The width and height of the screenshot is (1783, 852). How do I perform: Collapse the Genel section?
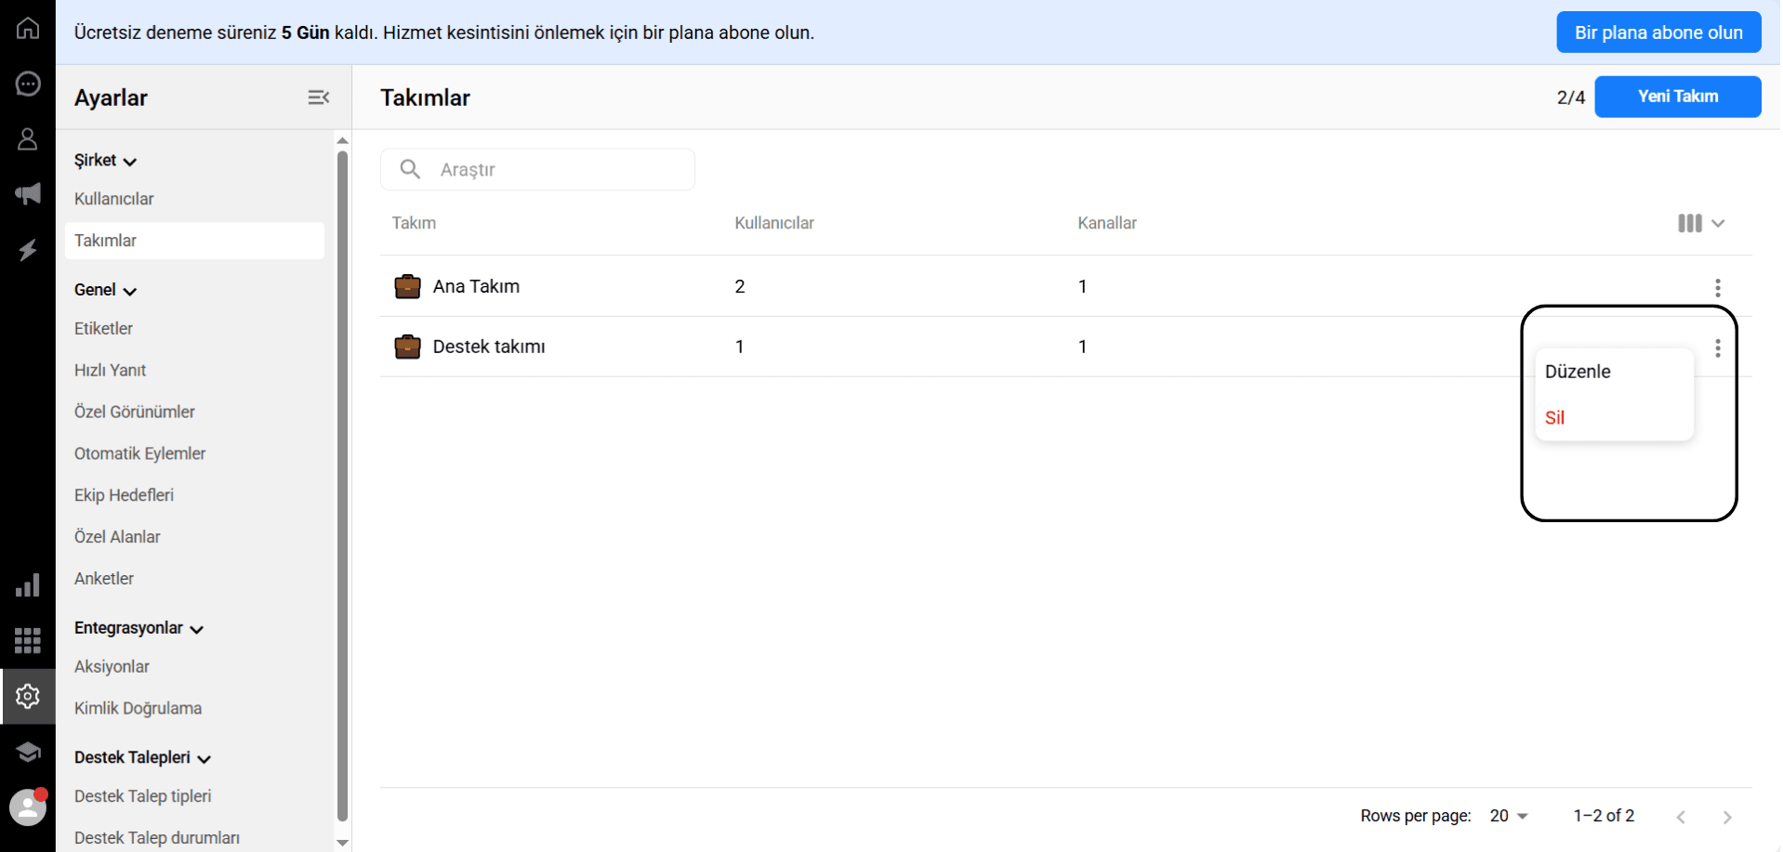click(106, 290)
